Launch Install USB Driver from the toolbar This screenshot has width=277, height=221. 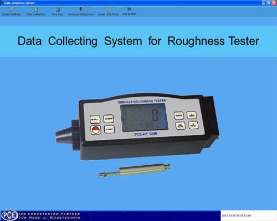pyautogui.click(x=109, y=12)
